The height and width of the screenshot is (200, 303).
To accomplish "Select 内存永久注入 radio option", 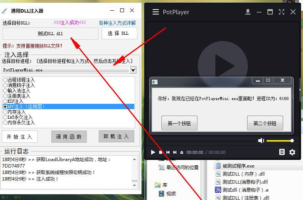I will click(19, 123).
